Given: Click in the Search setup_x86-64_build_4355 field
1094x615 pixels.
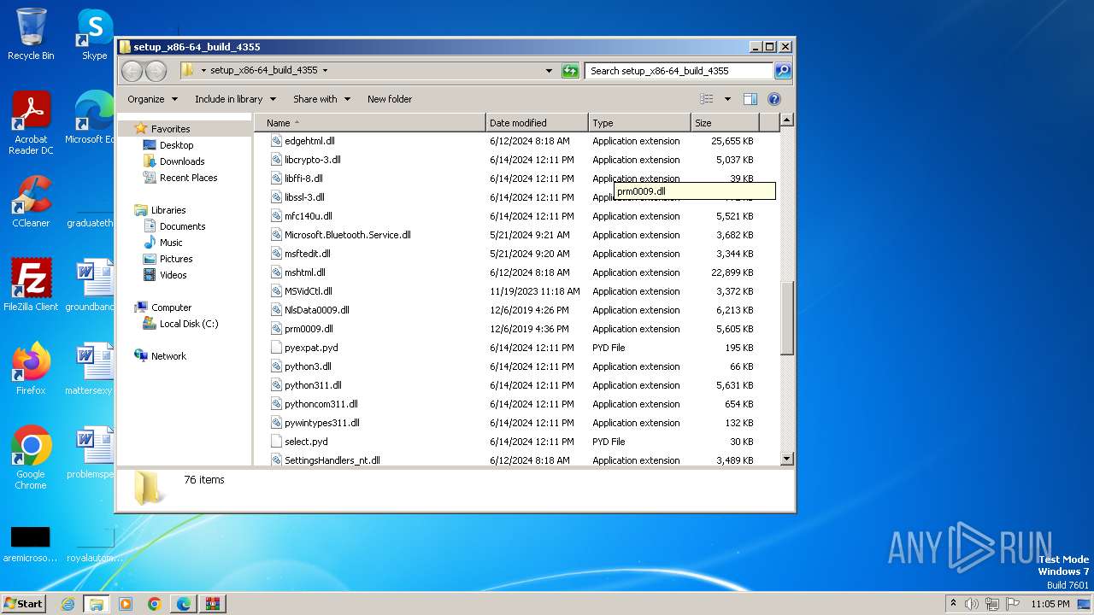Looking at the screenshot, I should click(679, 71).
